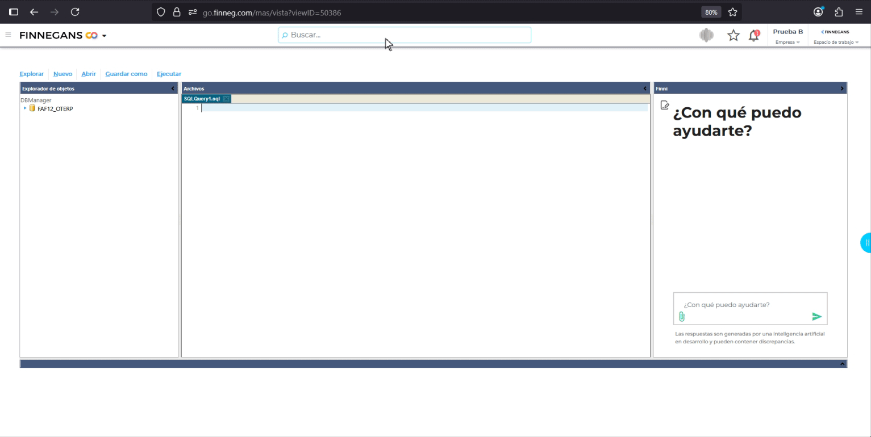Open the browser sidebar panel icon
This screenshot has width=871, height=437.
coord(14,12)
